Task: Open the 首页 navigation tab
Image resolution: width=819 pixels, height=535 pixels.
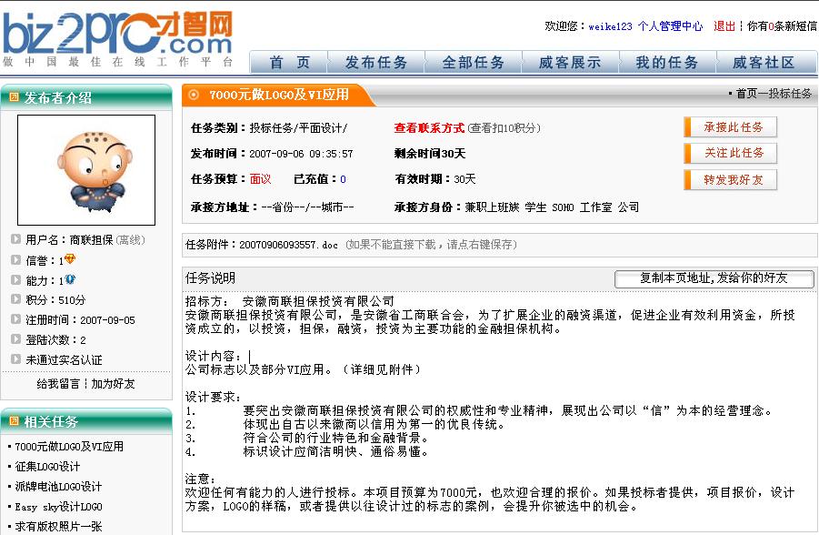Action: pyautogui.click(x=289, y=63)
